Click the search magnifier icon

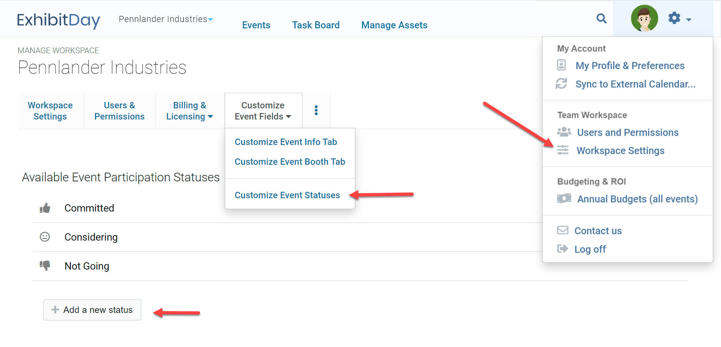coord(601,18)
